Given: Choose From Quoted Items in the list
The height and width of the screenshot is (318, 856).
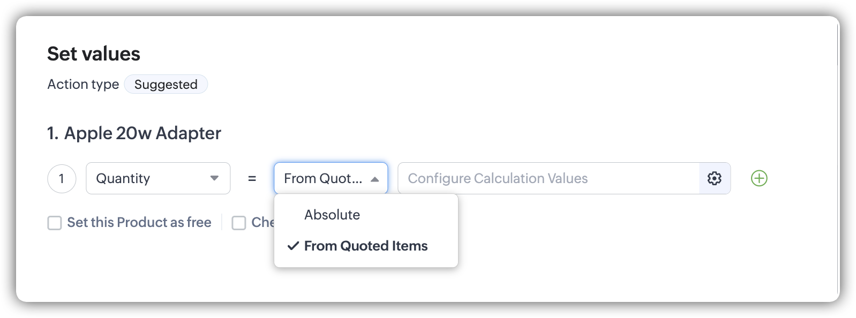Looking at the screenshot, I should (366, 246).
